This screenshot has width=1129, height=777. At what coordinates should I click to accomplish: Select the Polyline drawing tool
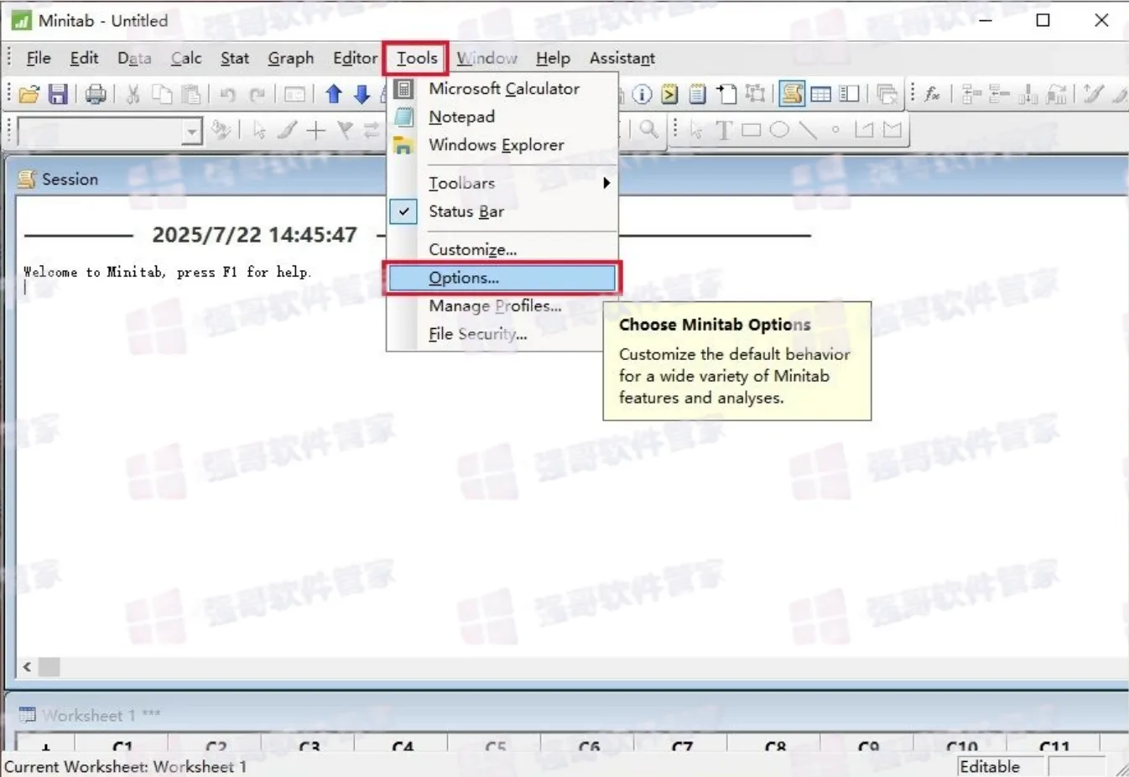tap(864, 130)
